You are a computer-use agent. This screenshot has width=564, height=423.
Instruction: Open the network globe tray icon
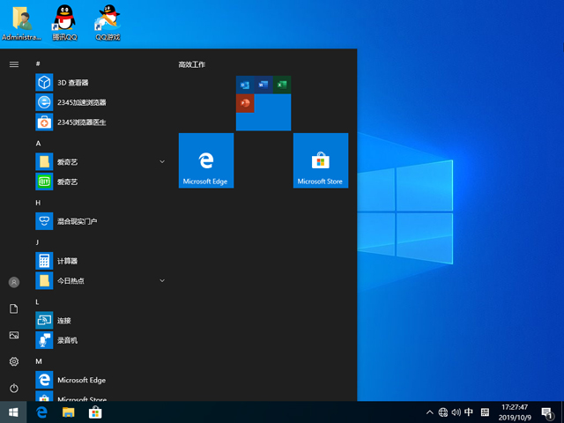pos(443,412)
